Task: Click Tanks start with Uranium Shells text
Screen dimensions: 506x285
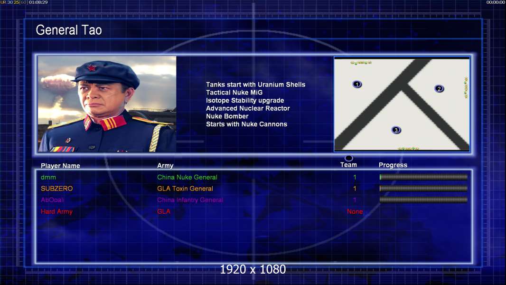Action: coord(255,85)
